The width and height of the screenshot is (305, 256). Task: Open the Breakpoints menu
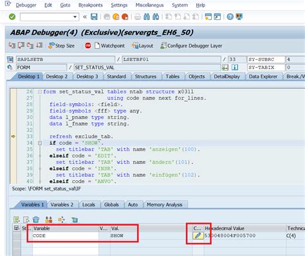click(91, 5)
